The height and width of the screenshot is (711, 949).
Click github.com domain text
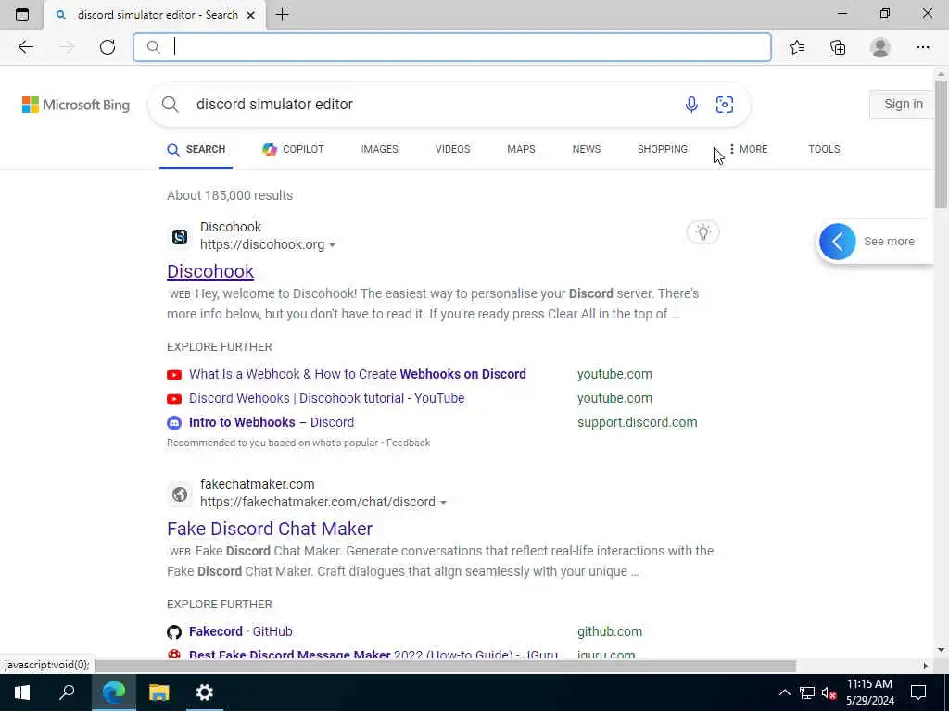[x=610, y=631]
